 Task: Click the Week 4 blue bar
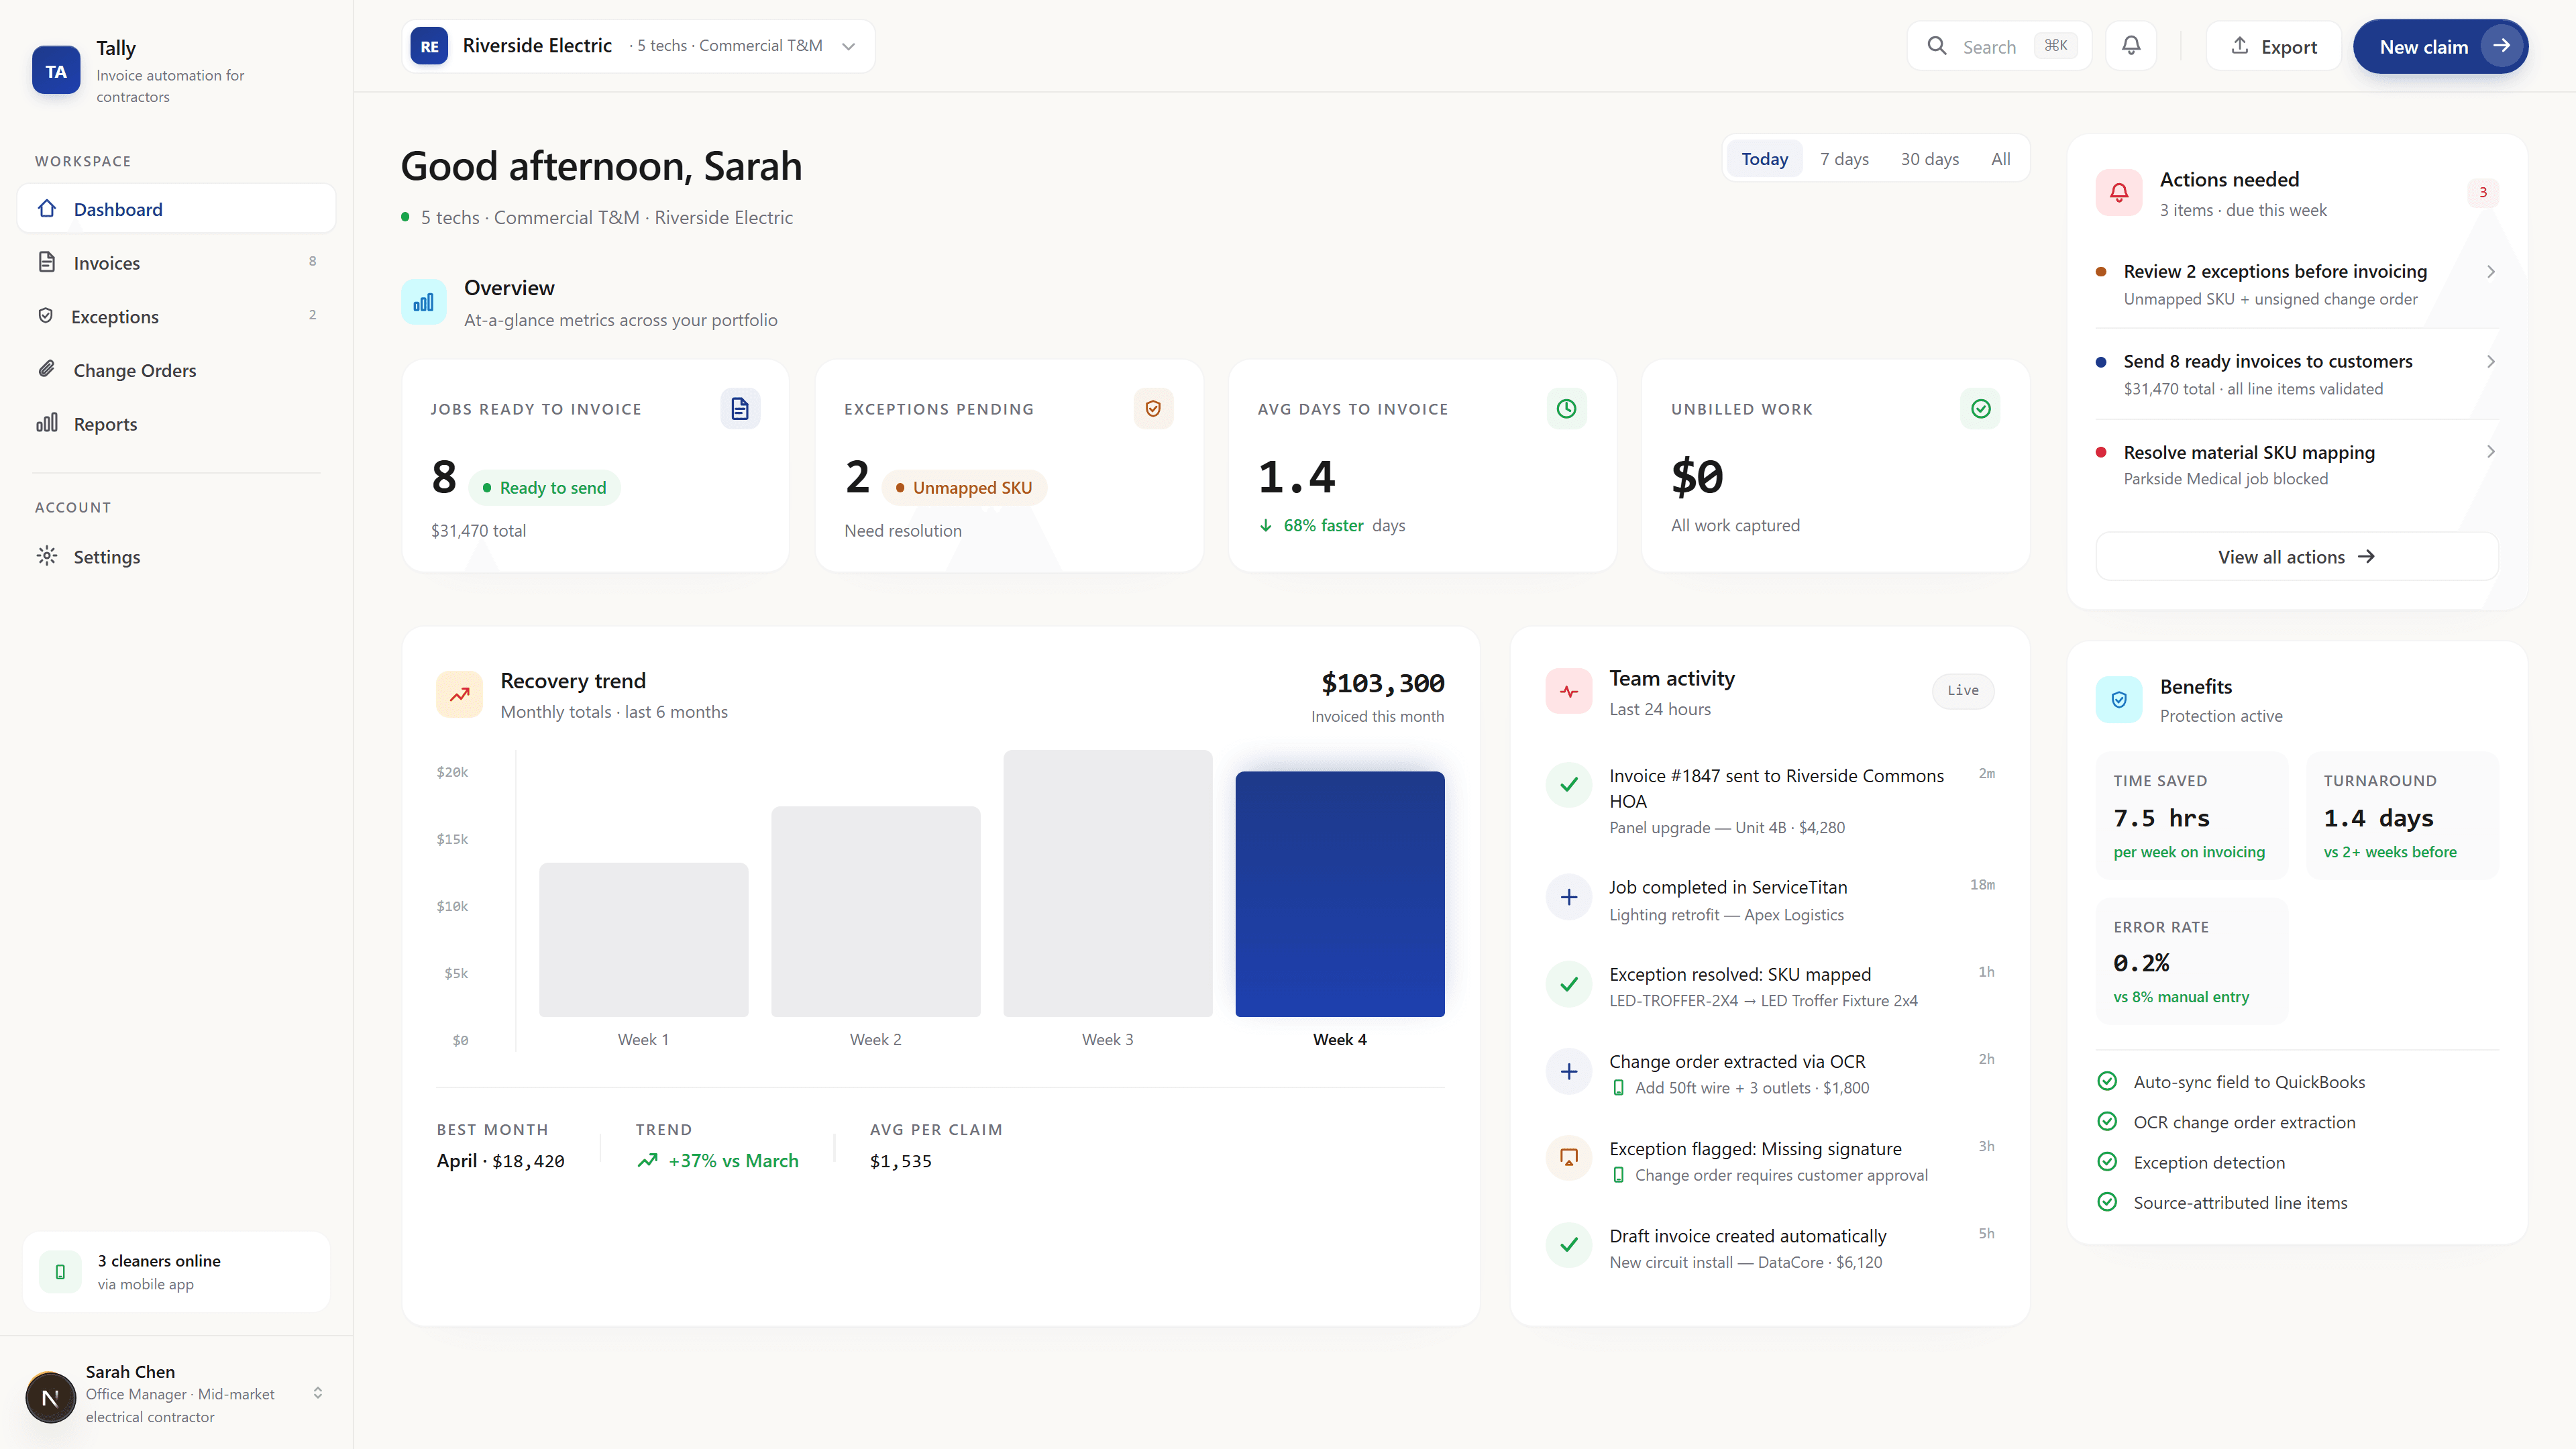coord(1339,893)
